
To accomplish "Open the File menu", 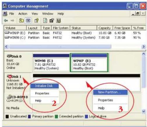I will pyautogui.click(x=12, y=14).
